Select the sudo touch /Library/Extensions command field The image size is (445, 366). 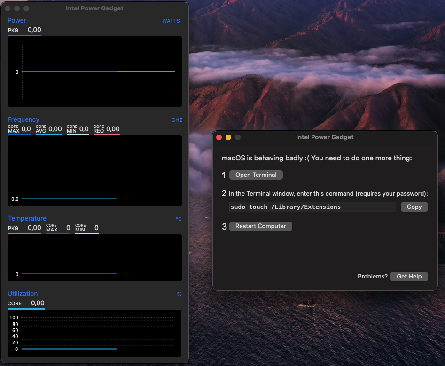[312, 207]
